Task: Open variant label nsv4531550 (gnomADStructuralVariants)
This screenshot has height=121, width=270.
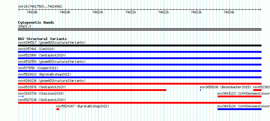Action: [52, 62]
